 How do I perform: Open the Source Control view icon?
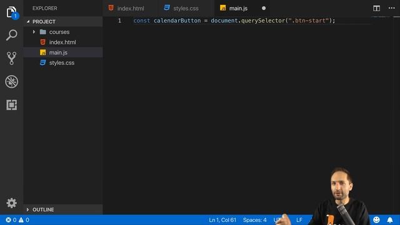[11, 58]
